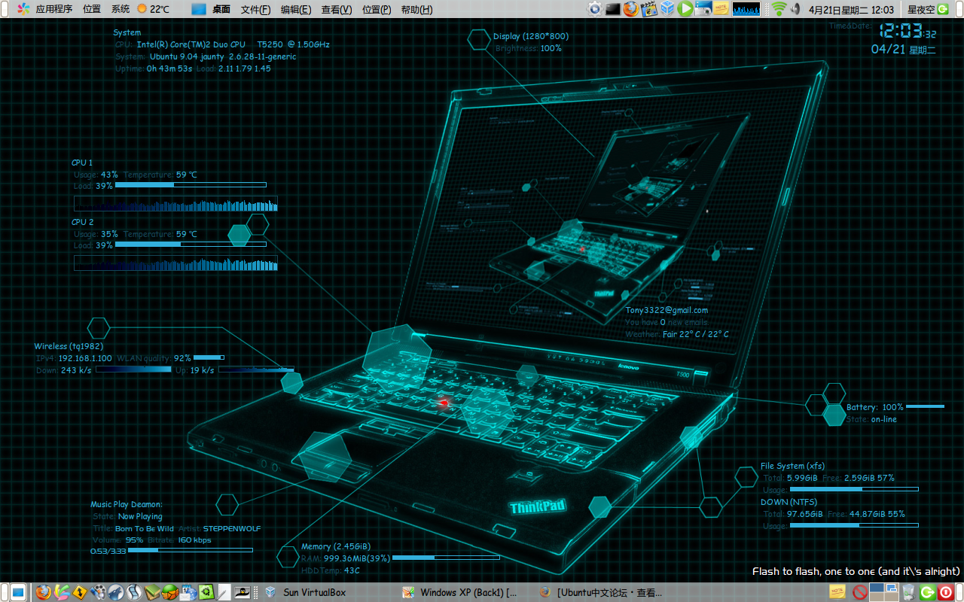Open the gear media launcher in top panel
The image size is (964, 602).
[x=595, y=9]
